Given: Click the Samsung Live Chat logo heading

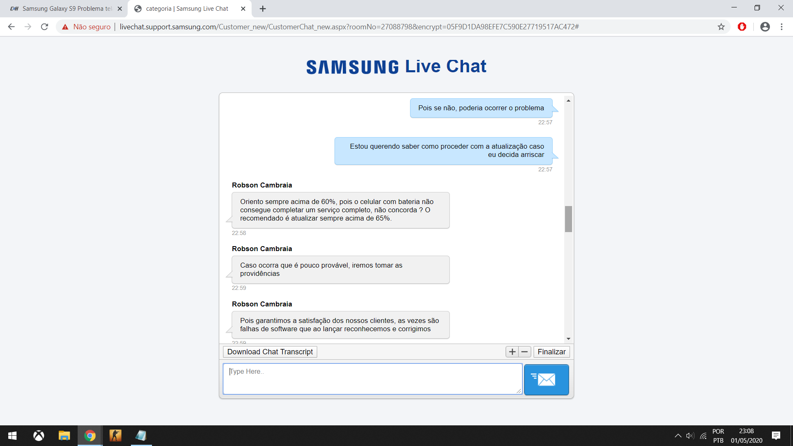Looking at the screenshot, I should pyautogui.click(x=396, y=66).
